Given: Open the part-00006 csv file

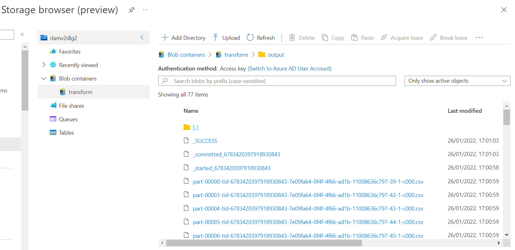Looking at the screenshot, I should click(x=308, y=236).
